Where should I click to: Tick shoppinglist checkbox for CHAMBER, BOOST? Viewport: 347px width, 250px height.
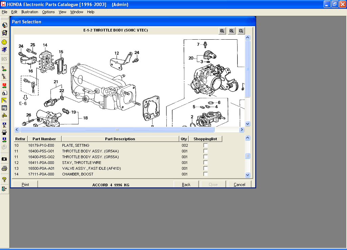tap(206, 174)
